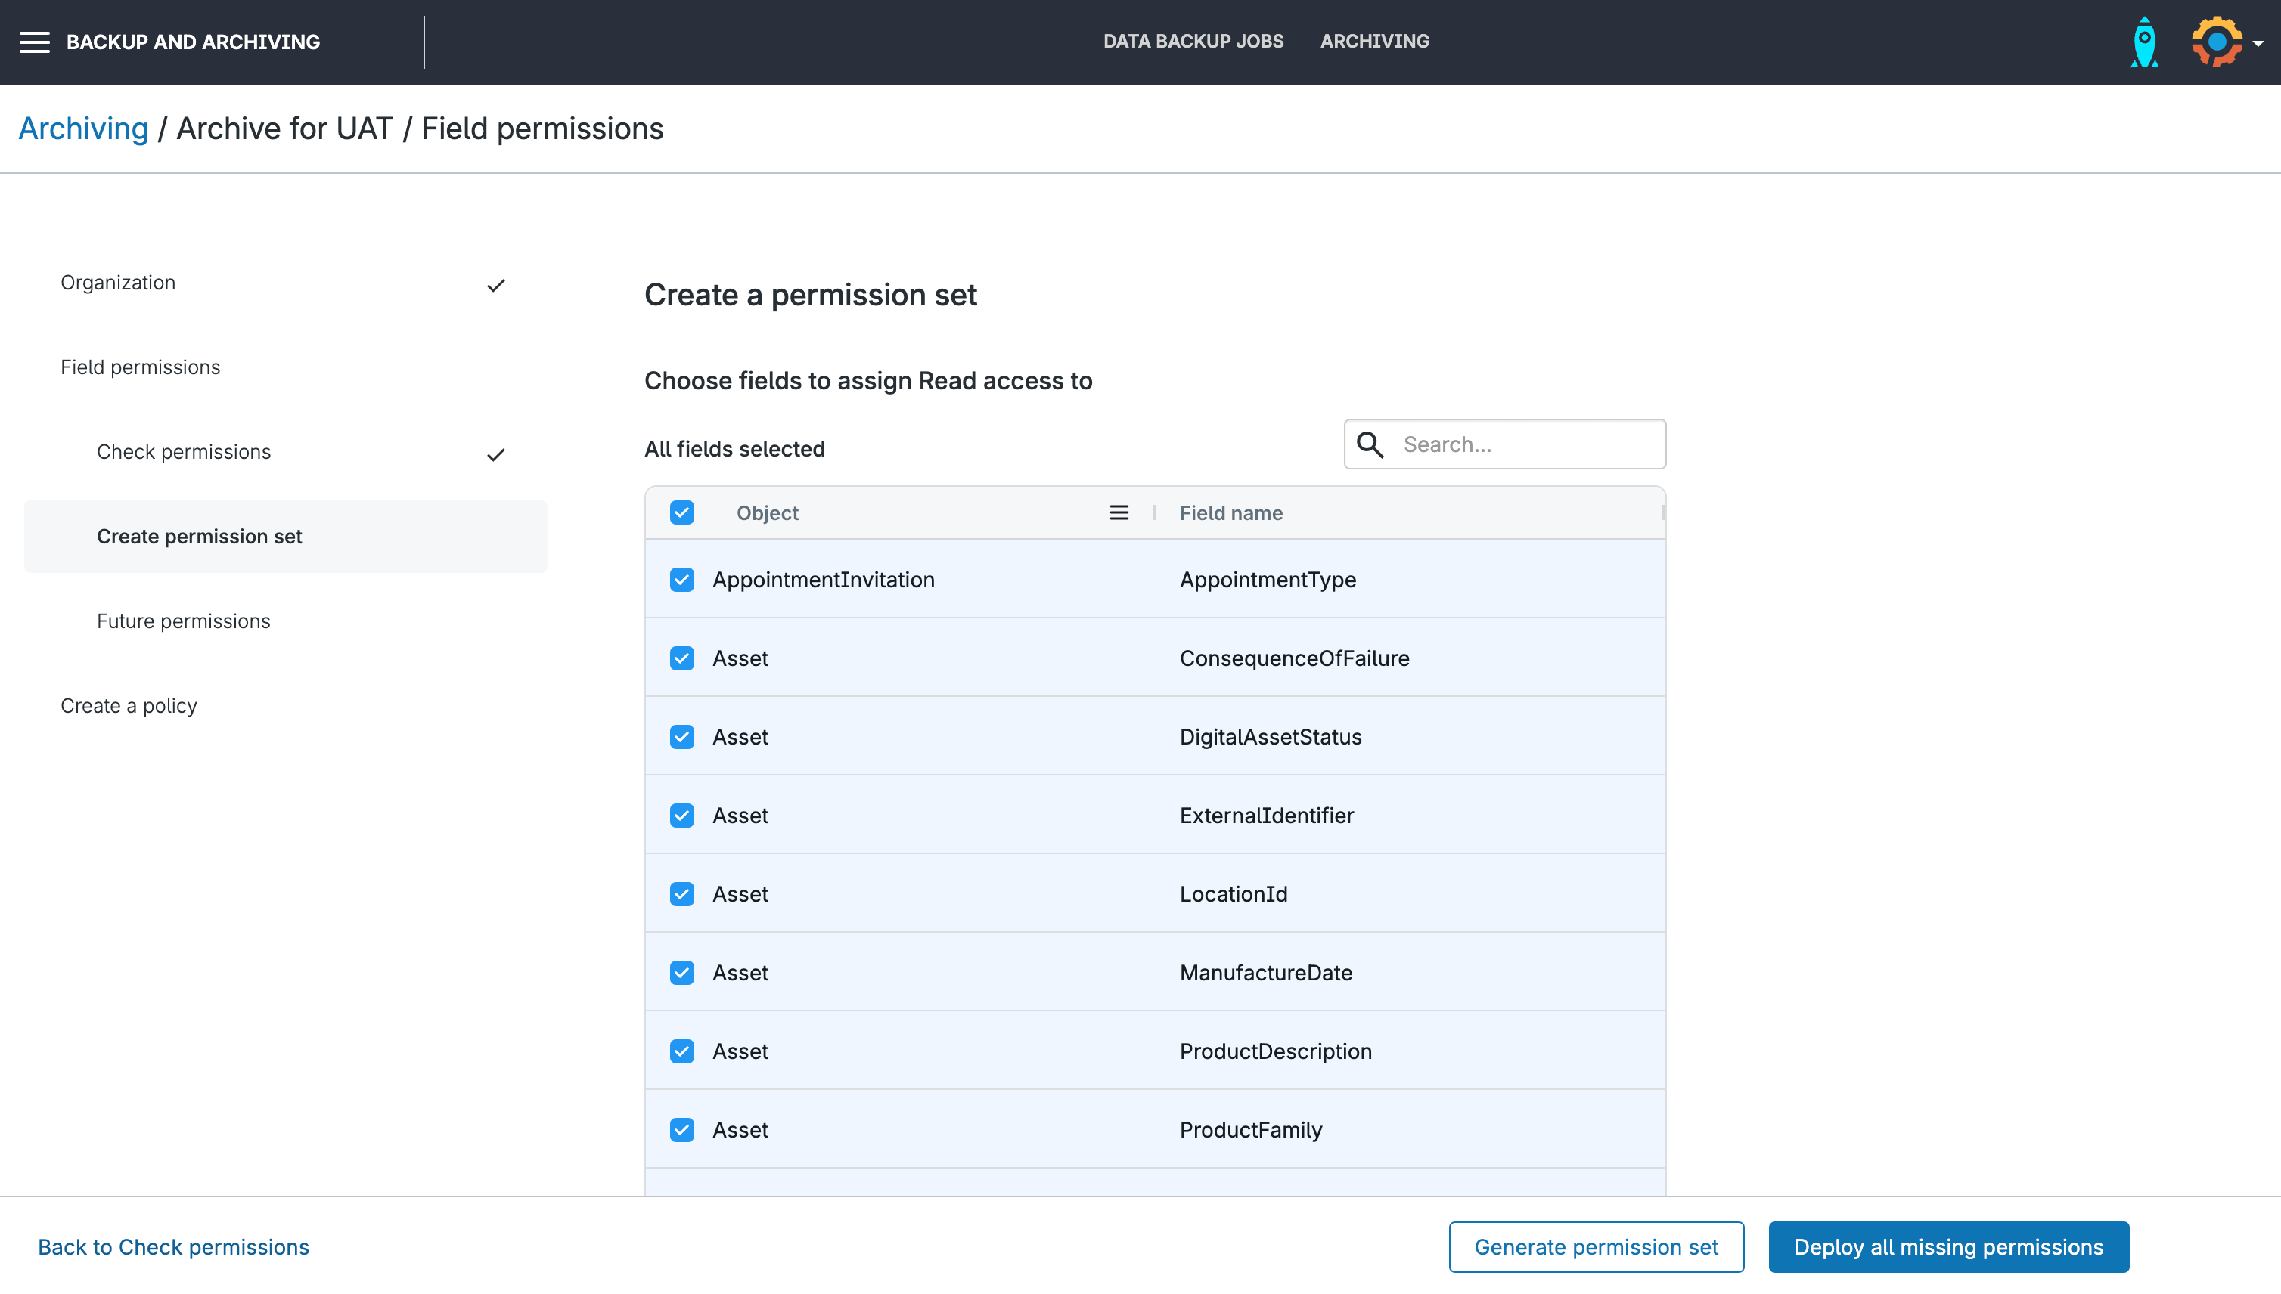Open Data Backup Jobs tab
This screenshot has height=1294, width=2281.
point(1193,41)
